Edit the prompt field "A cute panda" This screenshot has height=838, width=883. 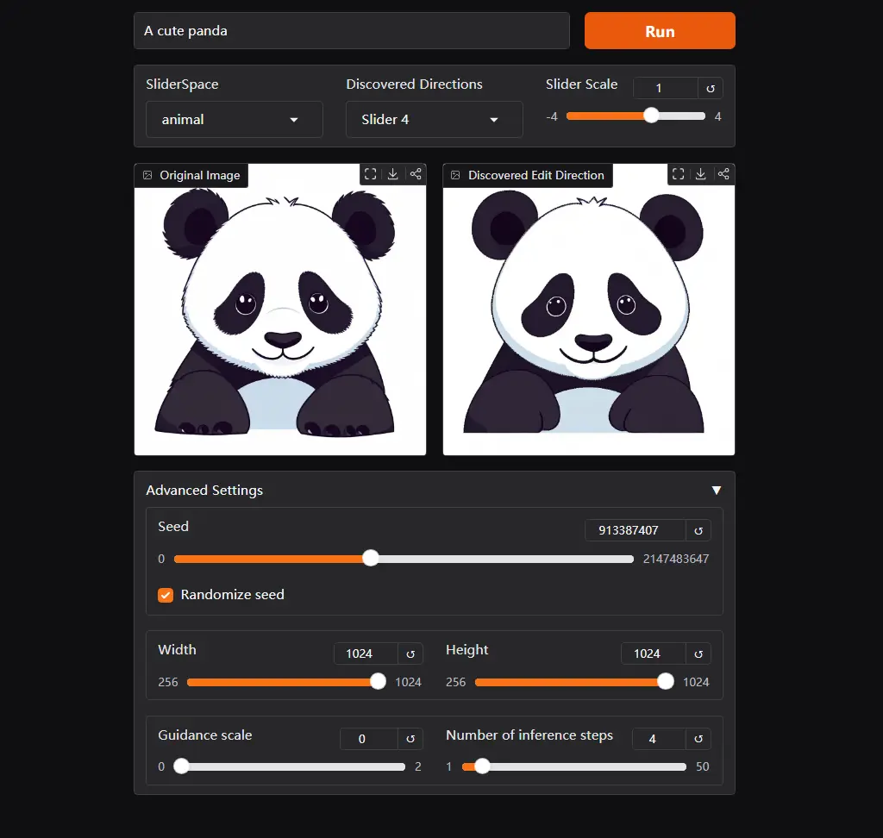(352, 31)
